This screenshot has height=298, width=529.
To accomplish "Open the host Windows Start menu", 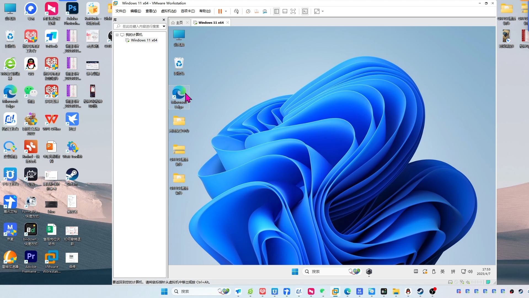I will 164,291.
